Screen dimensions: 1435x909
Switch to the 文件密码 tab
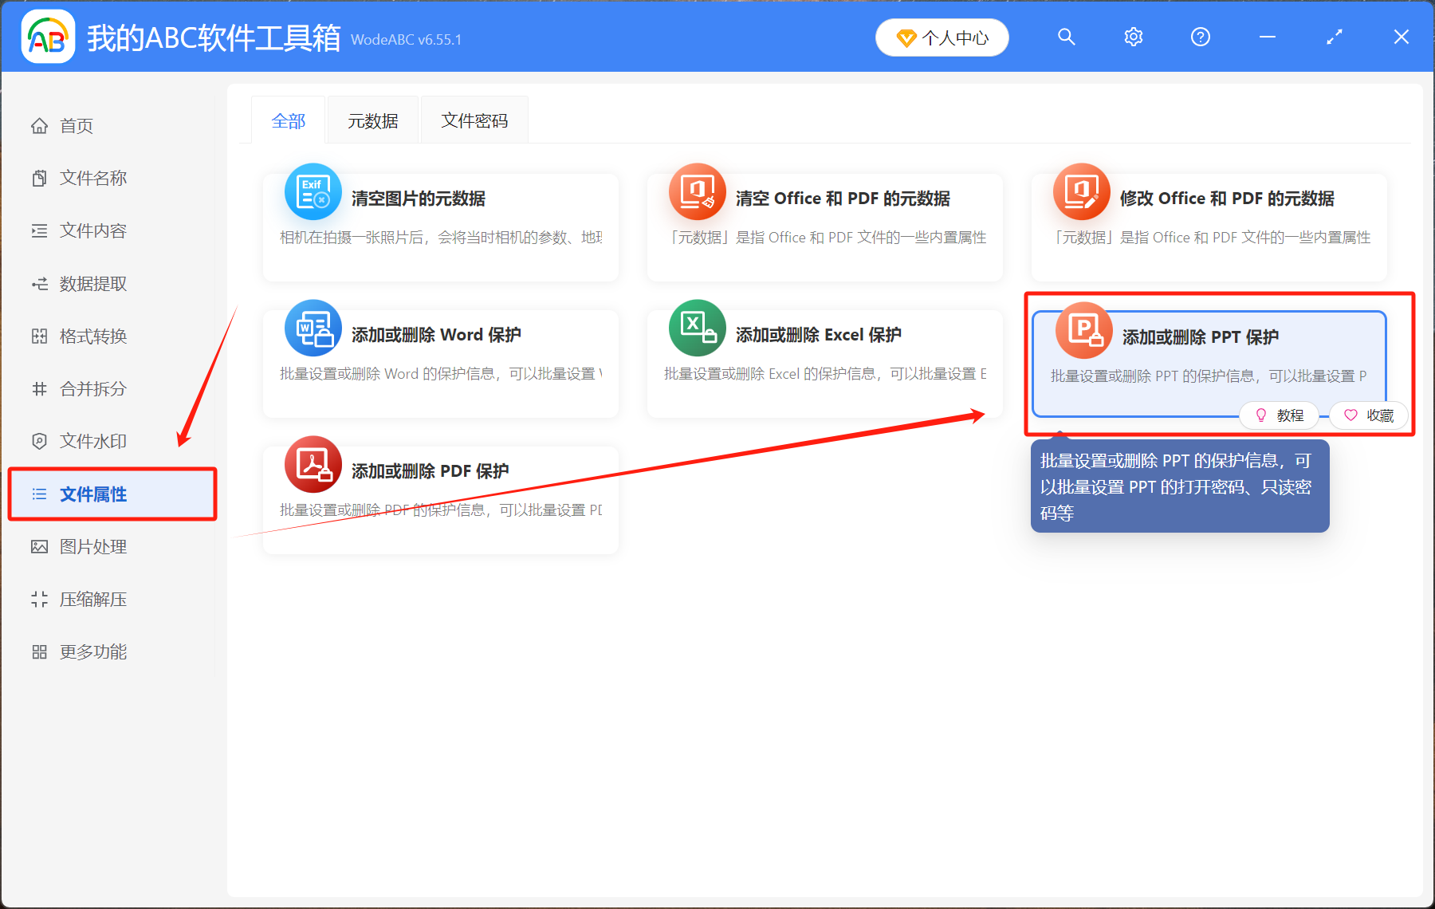[x=474, y=120]
